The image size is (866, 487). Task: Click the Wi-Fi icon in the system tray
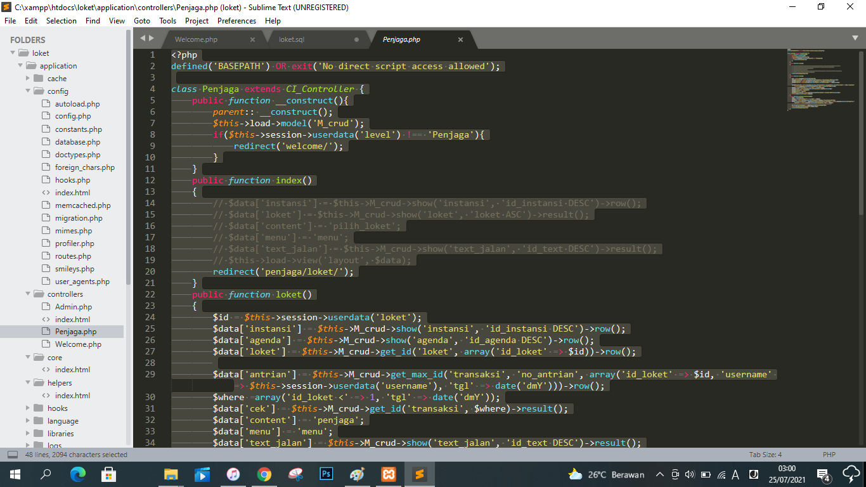721,474
